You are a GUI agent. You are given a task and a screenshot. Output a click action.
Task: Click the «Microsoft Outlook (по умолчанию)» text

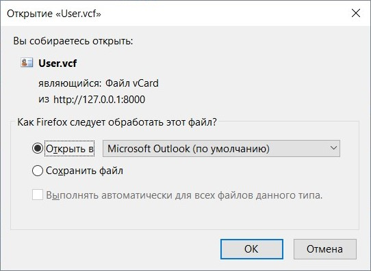point(188,149)
